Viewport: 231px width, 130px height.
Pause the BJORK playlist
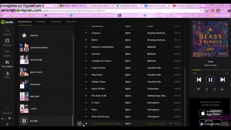(24, 121)
